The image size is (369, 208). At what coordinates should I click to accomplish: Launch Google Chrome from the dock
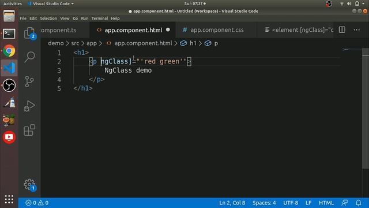point(9,51)
